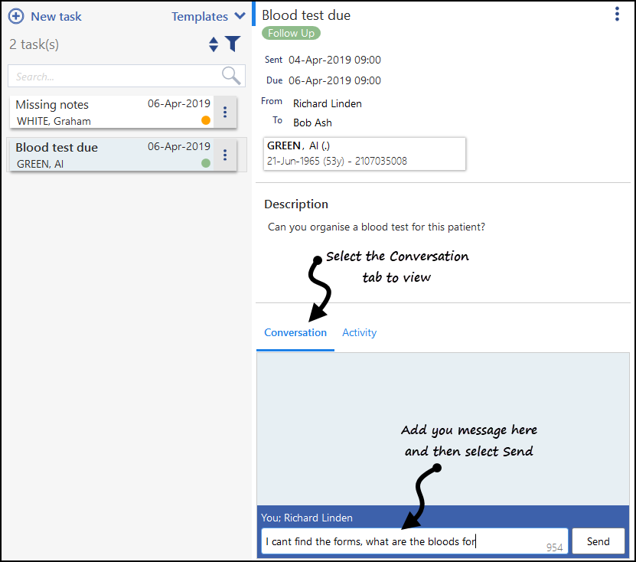Click the Follow Up tag badge
Screen dimensions: 636x562
pos(292,33)
